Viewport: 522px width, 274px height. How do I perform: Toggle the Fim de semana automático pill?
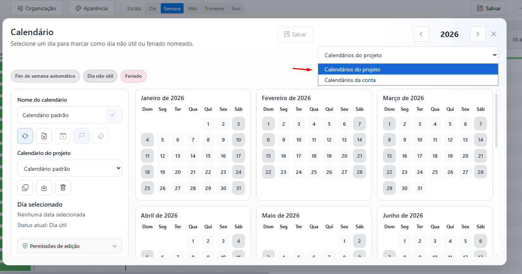pos(45,76)
